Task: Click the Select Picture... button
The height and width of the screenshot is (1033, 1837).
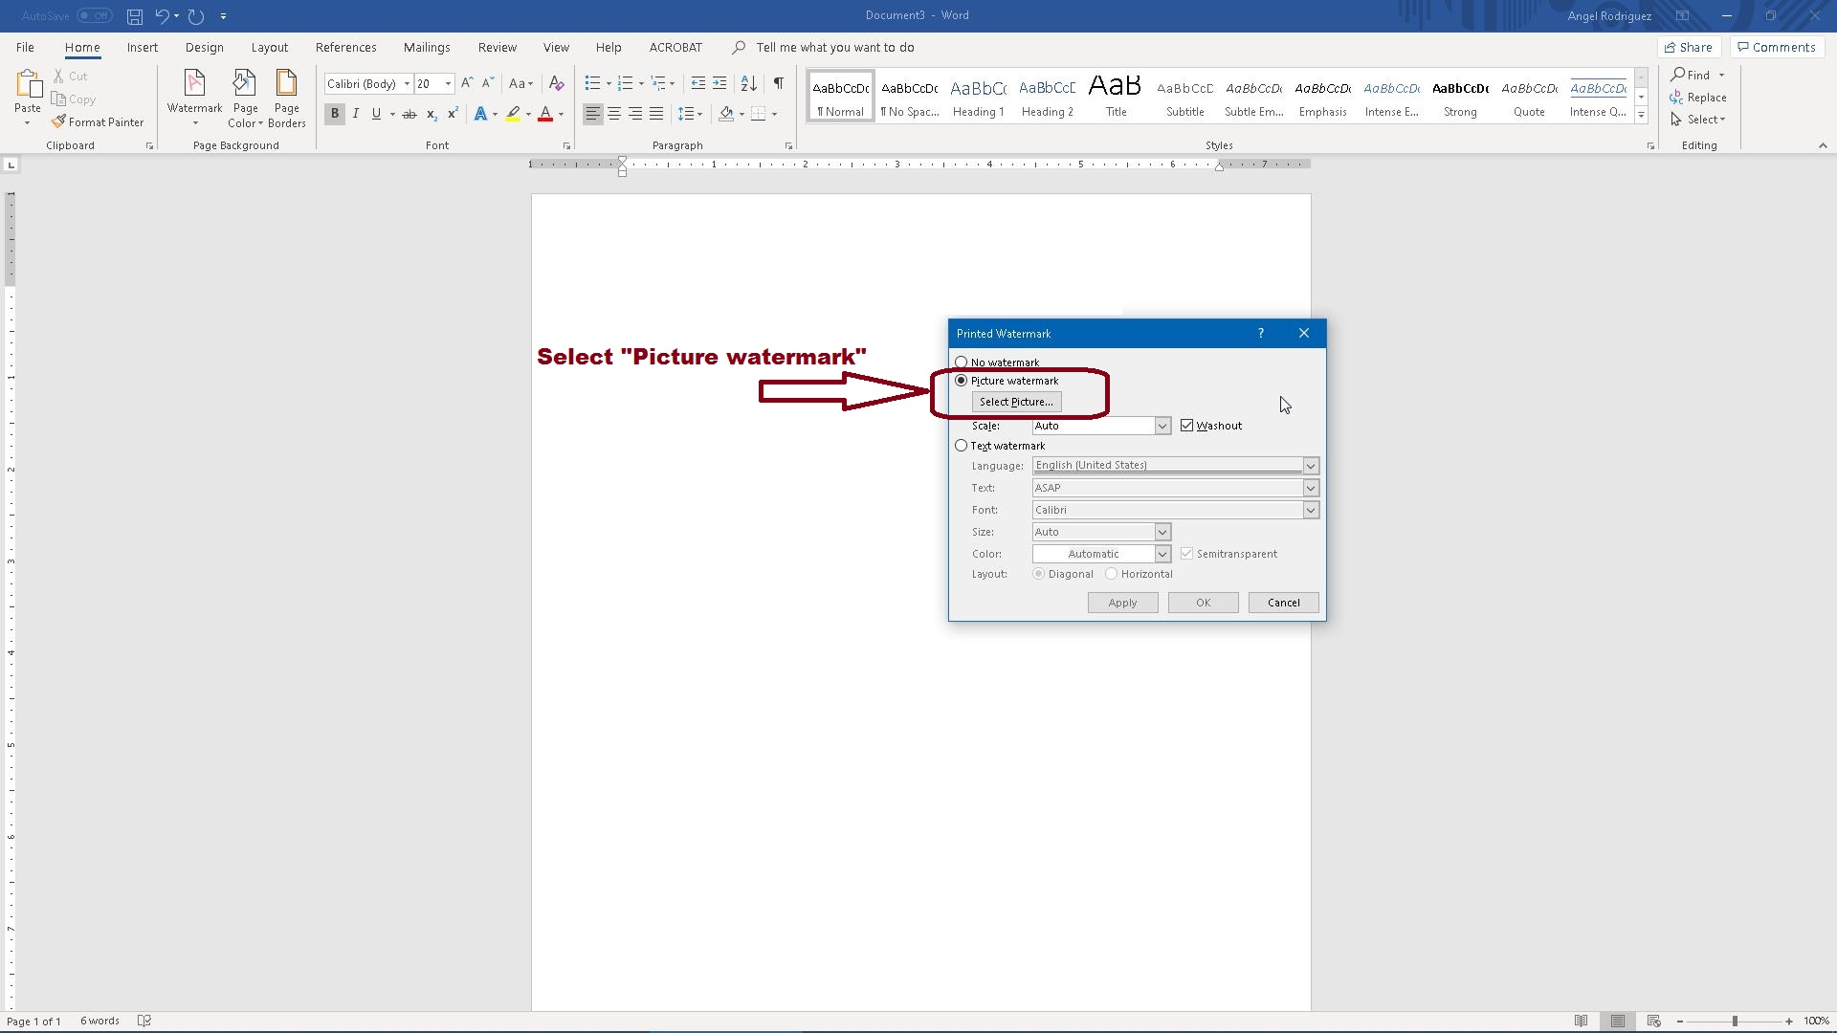Action: coord(1016,402)
